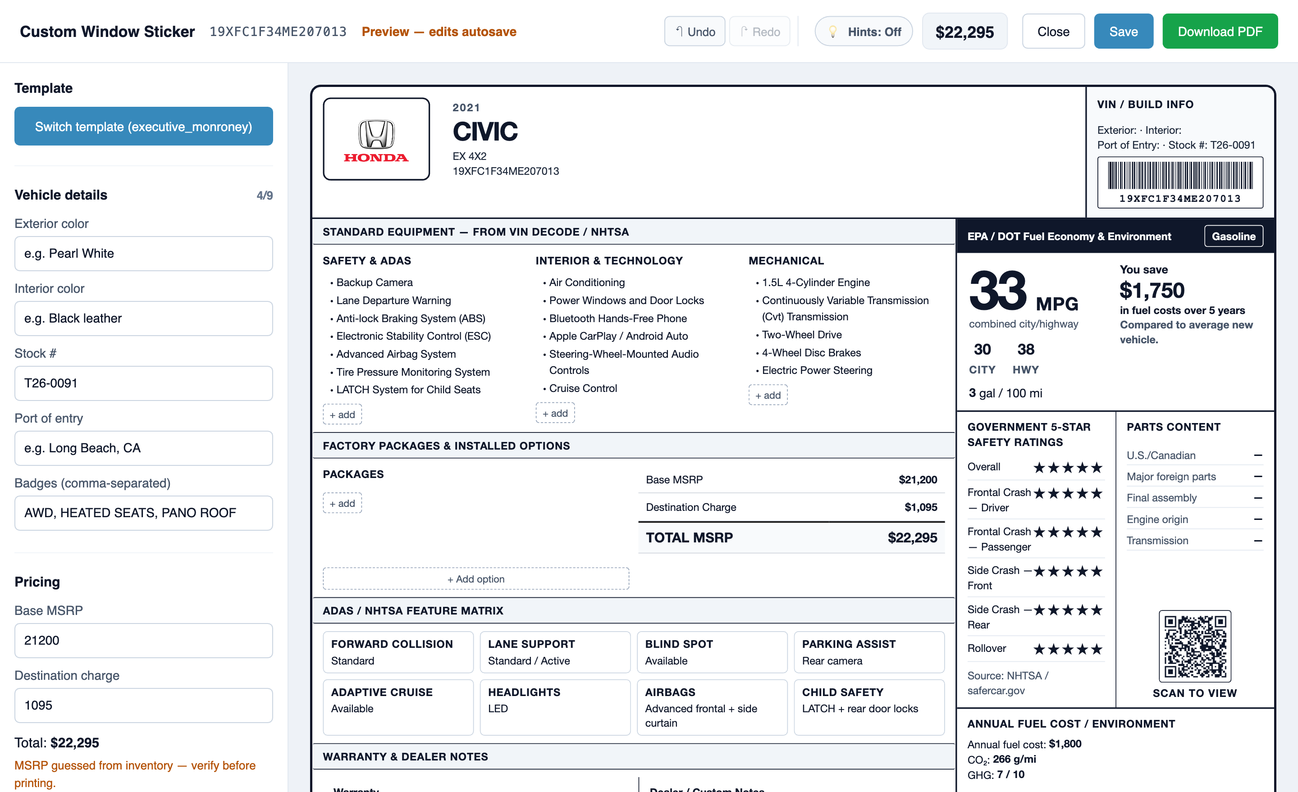Click the U.S./Canadian parts content row
The image size is (1298, 792).
1194,455
